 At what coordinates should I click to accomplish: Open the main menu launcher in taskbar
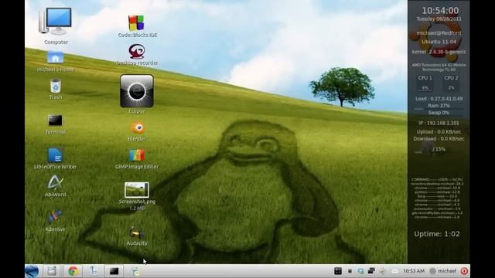(32, 271)
